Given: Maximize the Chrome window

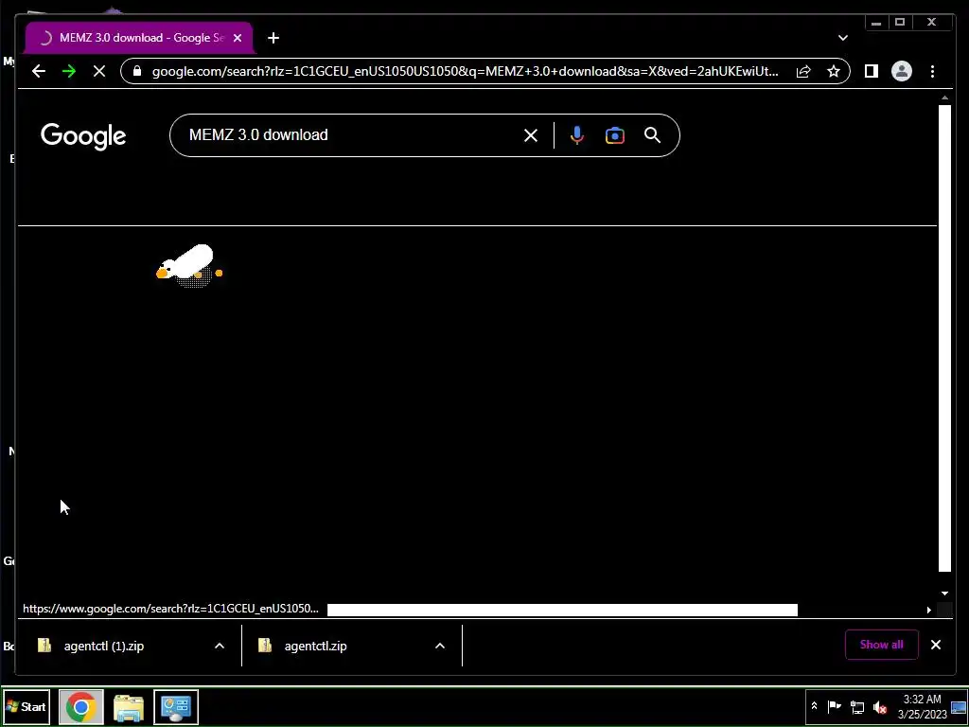Looking at the screenshot, I should 900,23.
